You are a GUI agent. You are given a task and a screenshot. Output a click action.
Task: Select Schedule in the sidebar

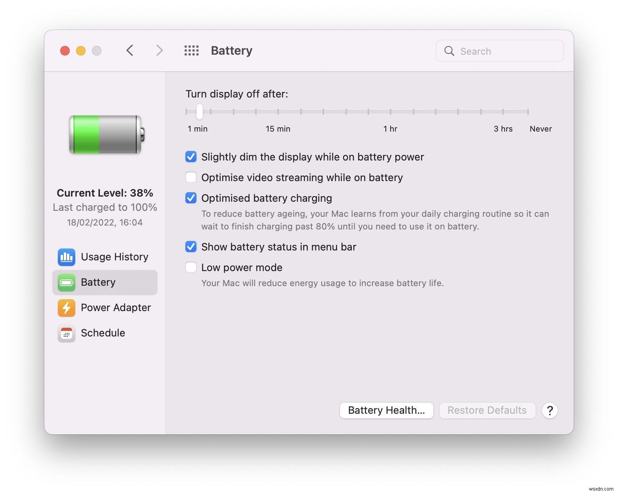pos(103,333)
